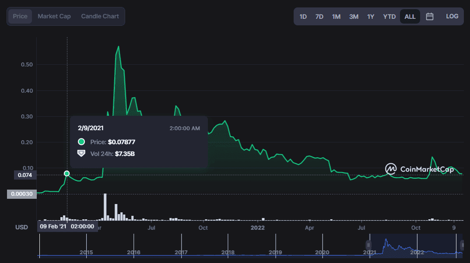Click the green price data point marker
This screenshot has height=263, width=470.
click(67, 173)
